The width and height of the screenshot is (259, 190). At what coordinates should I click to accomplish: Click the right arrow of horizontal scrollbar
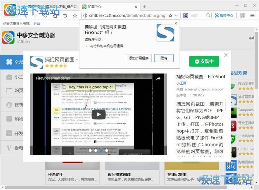pyautogui.click(x=252, y=188)
